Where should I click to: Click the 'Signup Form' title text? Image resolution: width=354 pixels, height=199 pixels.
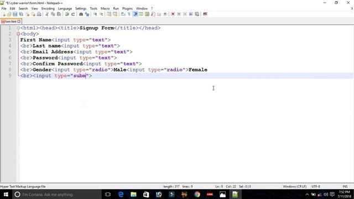(x=97, y=28)
